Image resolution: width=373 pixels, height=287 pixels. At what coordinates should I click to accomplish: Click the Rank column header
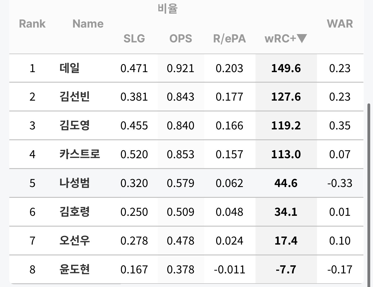tap(32, 24)
